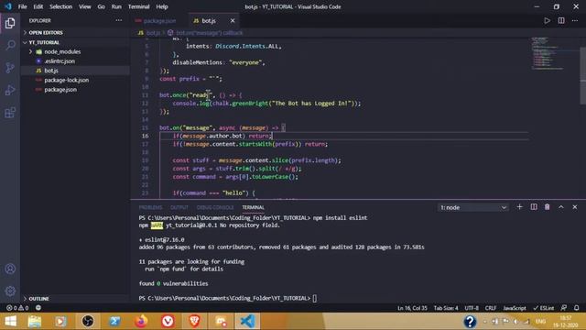Viewport: 586px width, 330px height.
Task: Switch to the OUTPUT panel tab
Action: (179, 207)
